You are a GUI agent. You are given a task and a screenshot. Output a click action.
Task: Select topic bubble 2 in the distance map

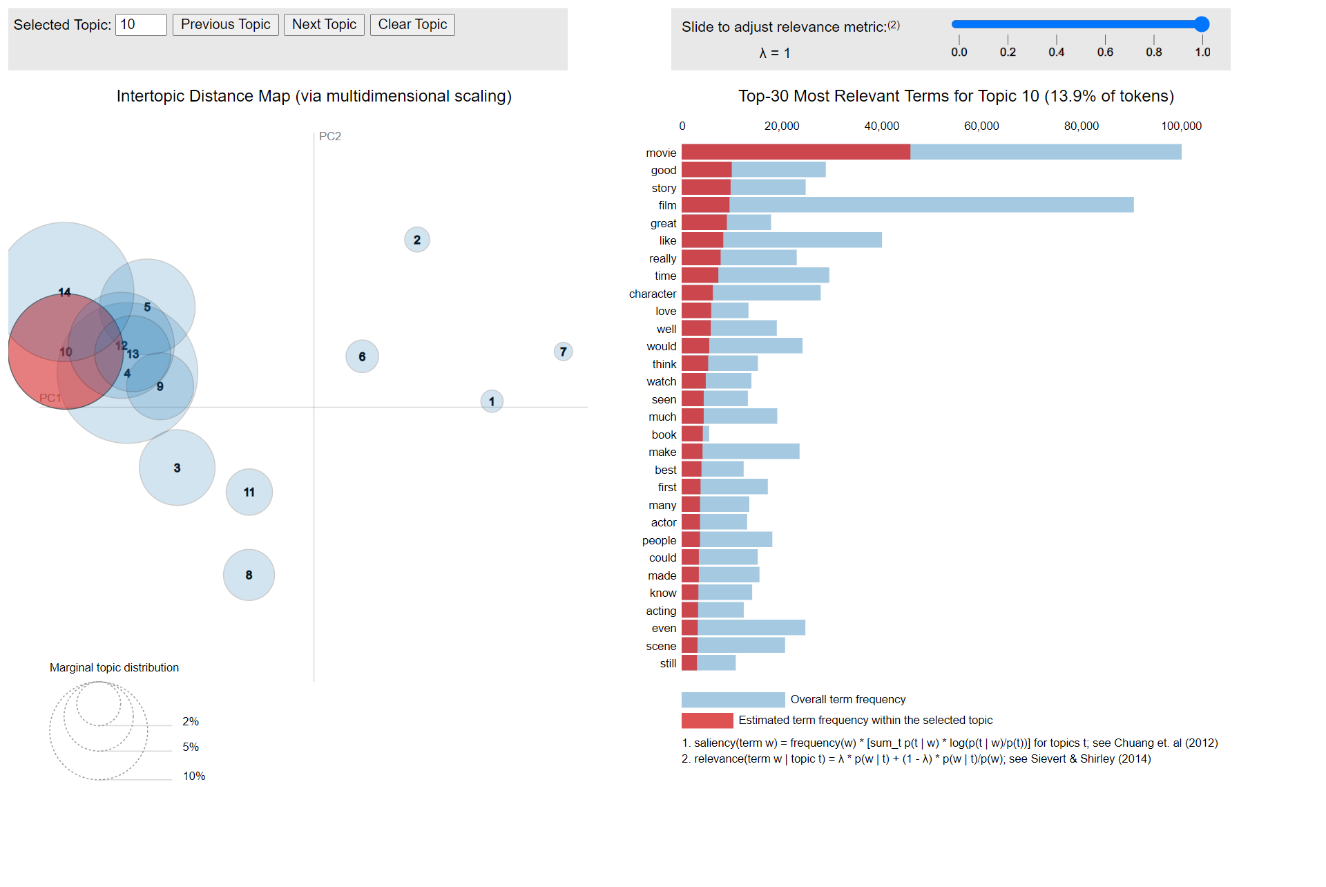pos(416,240)
